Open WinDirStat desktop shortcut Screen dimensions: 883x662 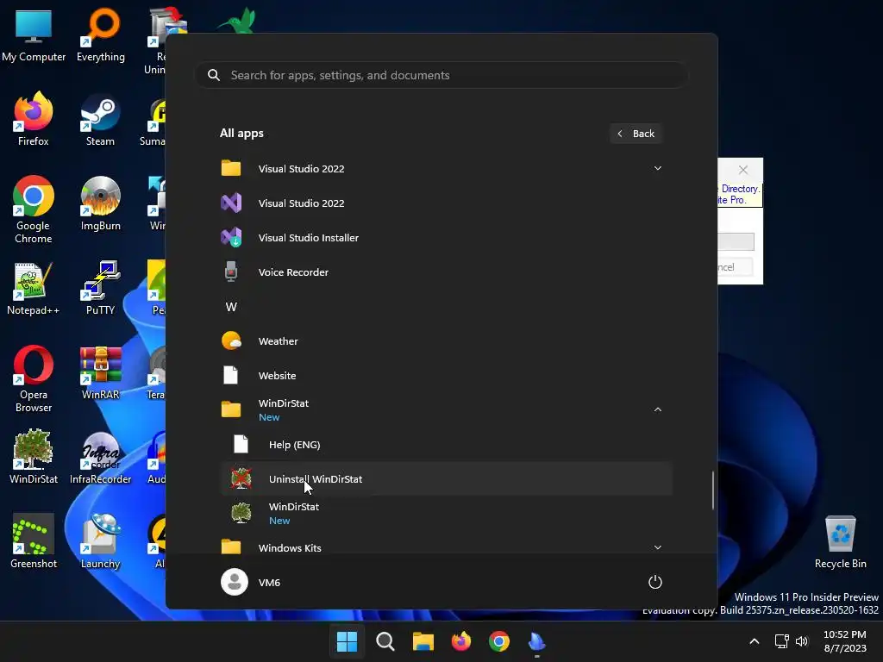34,457
